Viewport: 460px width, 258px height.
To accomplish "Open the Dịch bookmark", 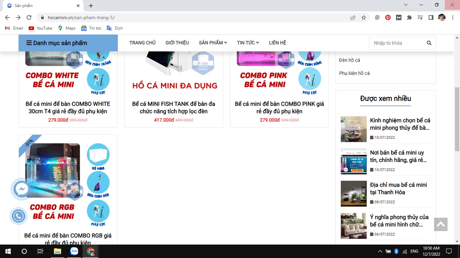I will (x=115, y=28).
